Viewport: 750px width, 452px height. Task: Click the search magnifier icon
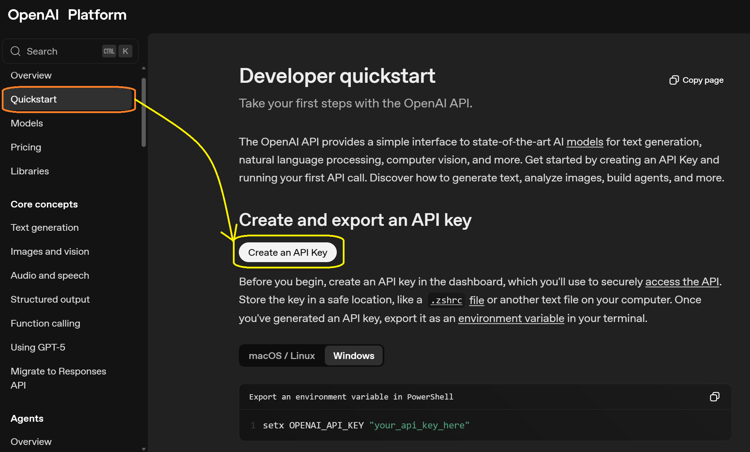[16, 51]
